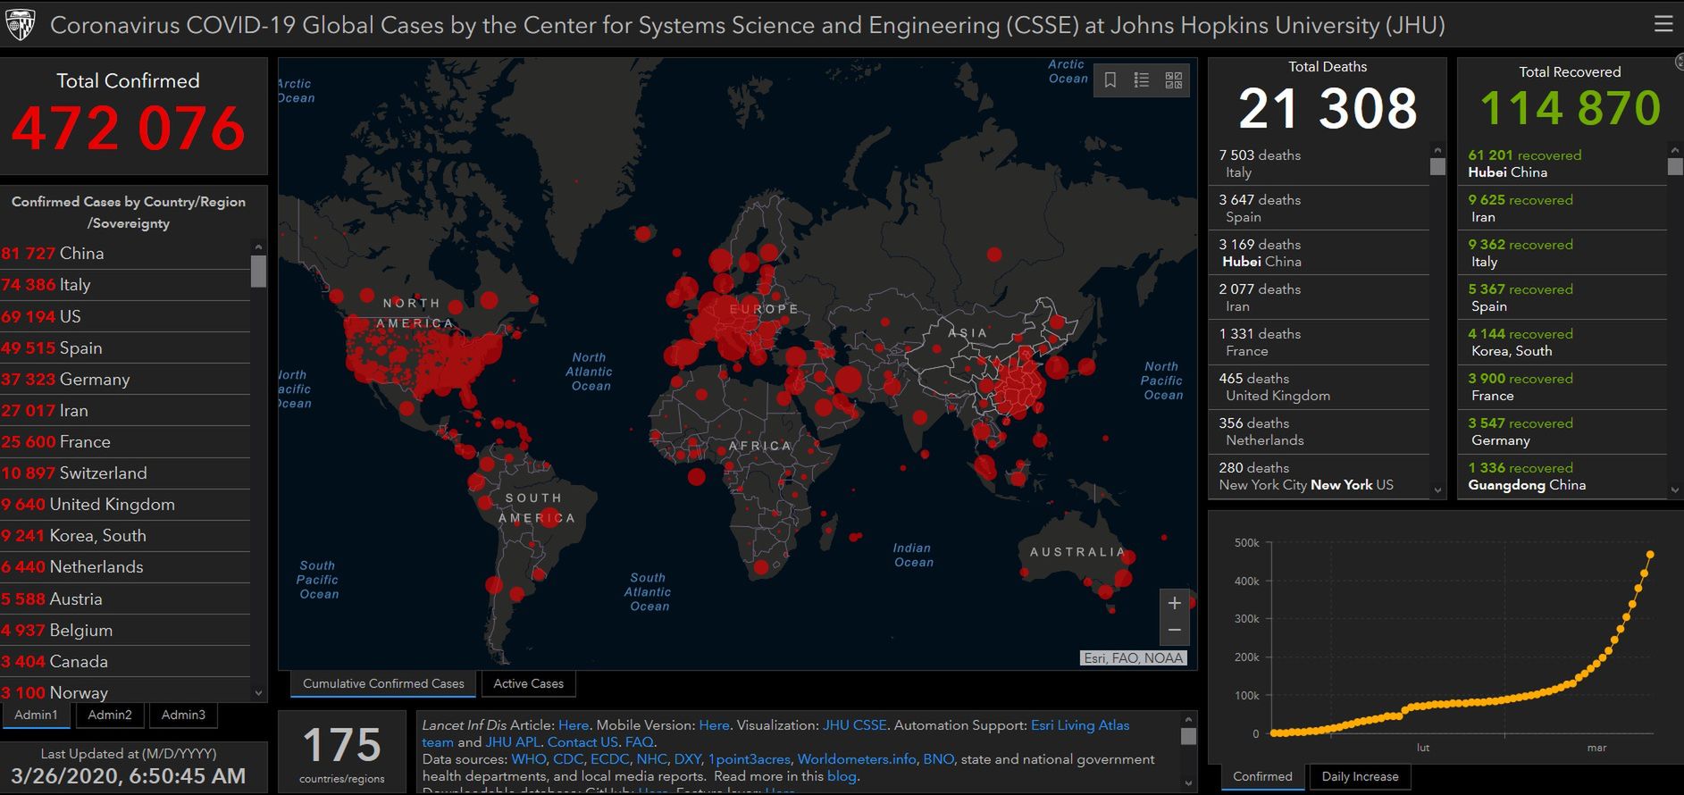The height and width of the screenshot is (795, 1684).
Task: Click '4 144 recovered Korea, South' entry
Action: click(1563, 342)
